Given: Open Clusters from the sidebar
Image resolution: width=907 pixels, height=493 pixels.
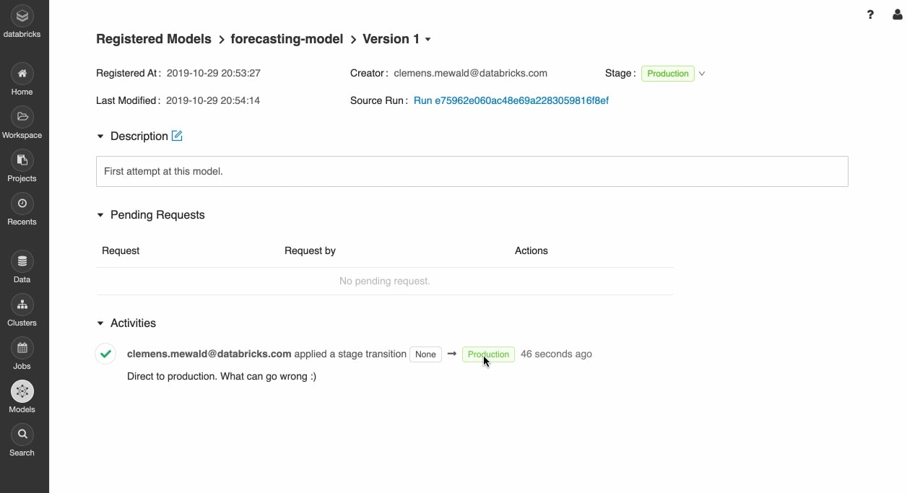Looking at the screenshot, I should [x=22, y=305].
